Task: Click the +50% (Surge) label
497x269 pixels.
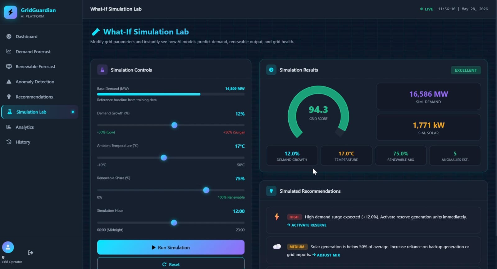Action: click(234, 132)
